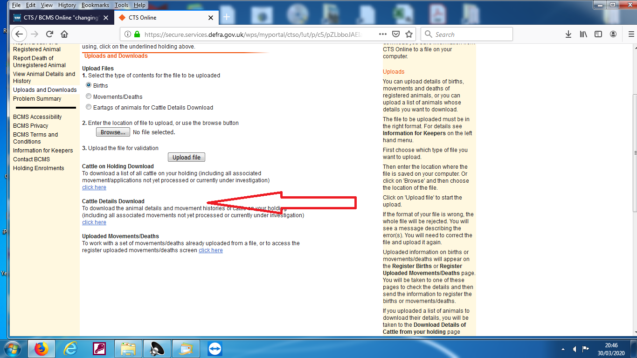Save page to Pocket

point(396,34)
